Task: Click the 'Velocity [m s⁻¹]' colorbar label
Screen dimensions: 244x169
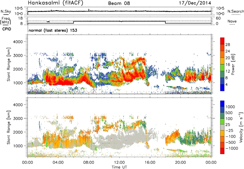Action: click(x=241, y=127)
